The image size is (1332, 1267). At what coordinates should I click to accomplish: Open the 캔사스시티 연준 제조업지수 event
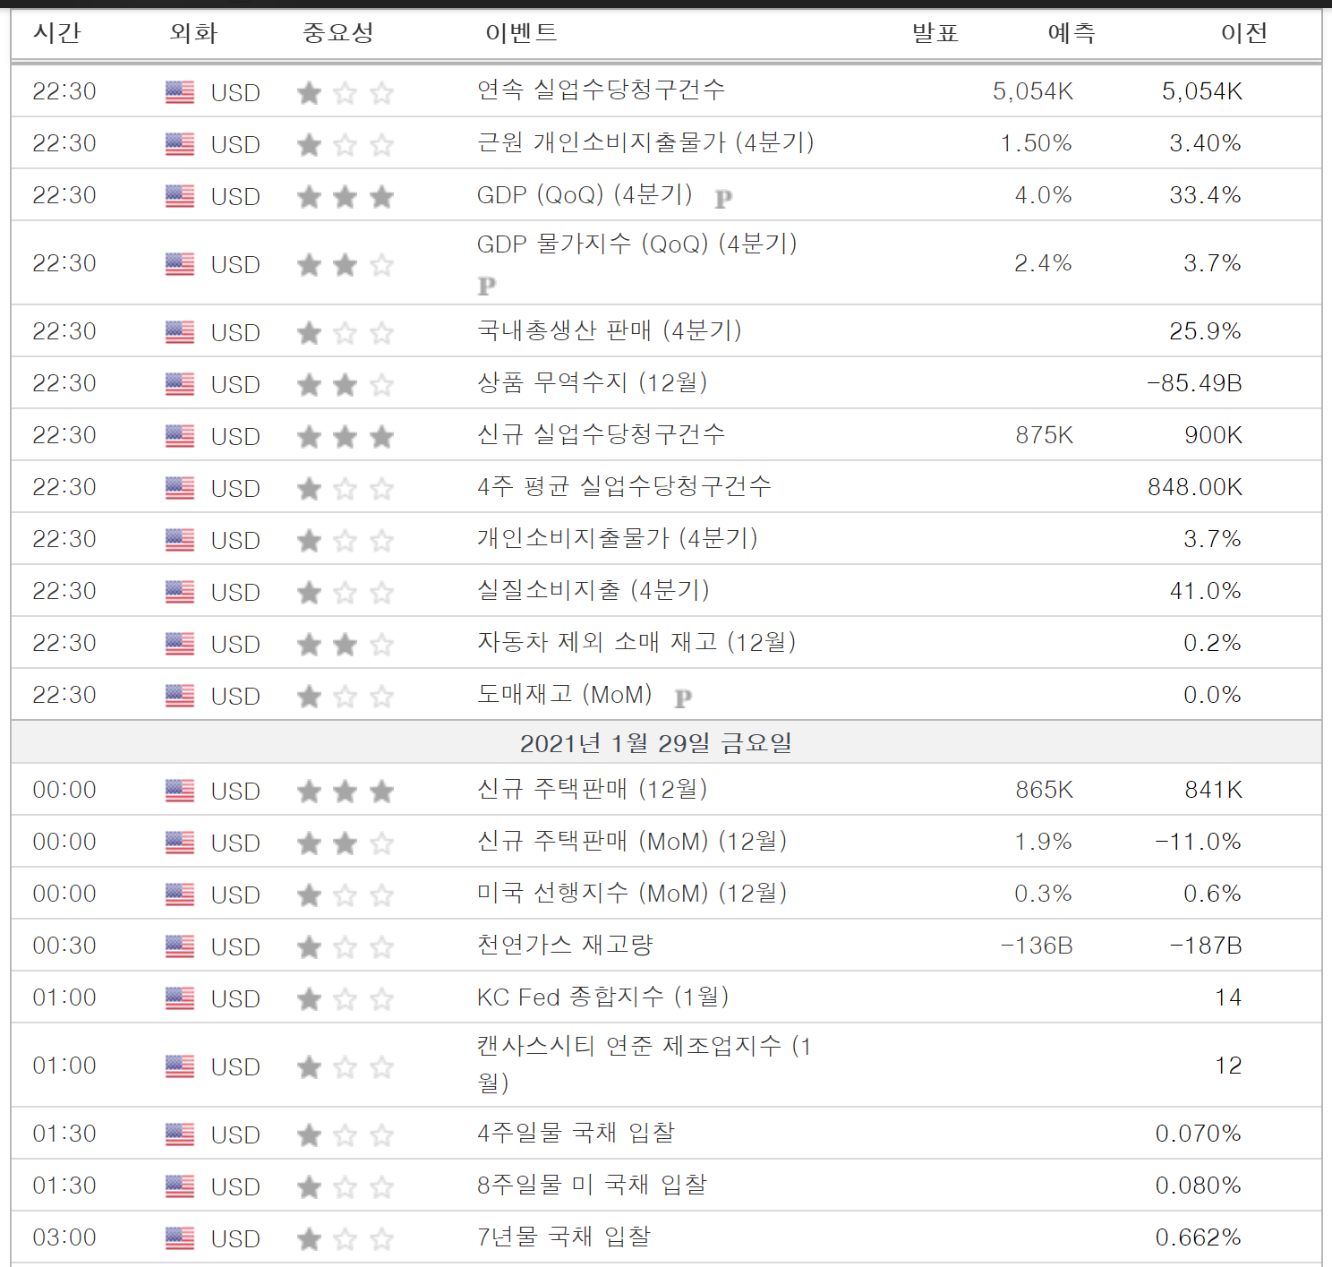pos(645,1064)
